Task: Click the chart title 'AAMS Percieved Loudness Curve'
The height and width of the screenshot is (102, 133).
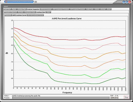Action: pos(66,18)
